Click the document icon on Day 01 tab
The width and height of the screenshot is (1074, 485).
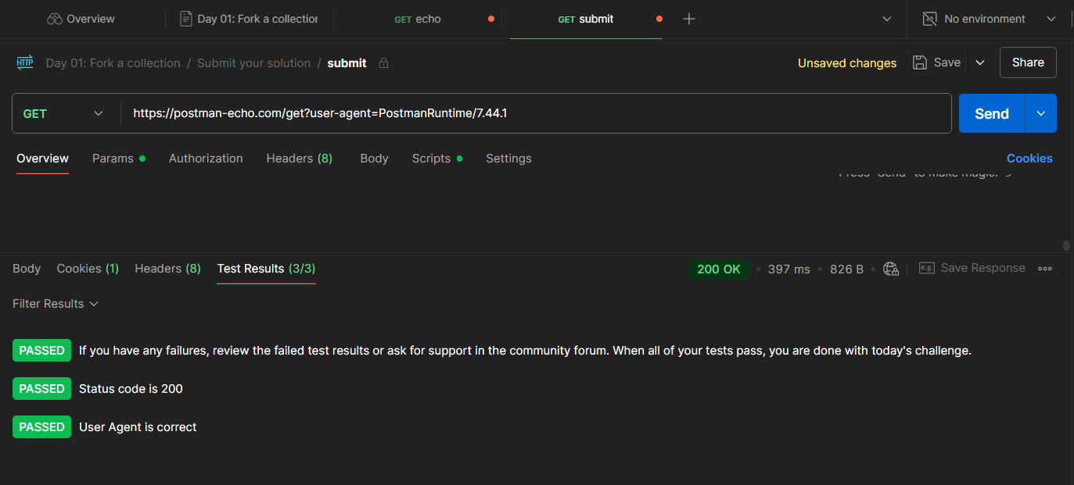(x=186, y=19)
